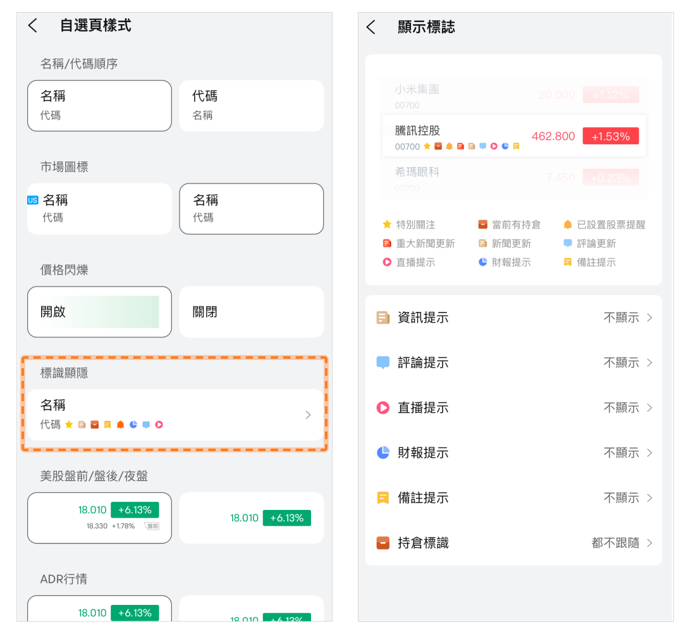
Task: Click the 持倉標識 briefcase icon
Action: 382,543
